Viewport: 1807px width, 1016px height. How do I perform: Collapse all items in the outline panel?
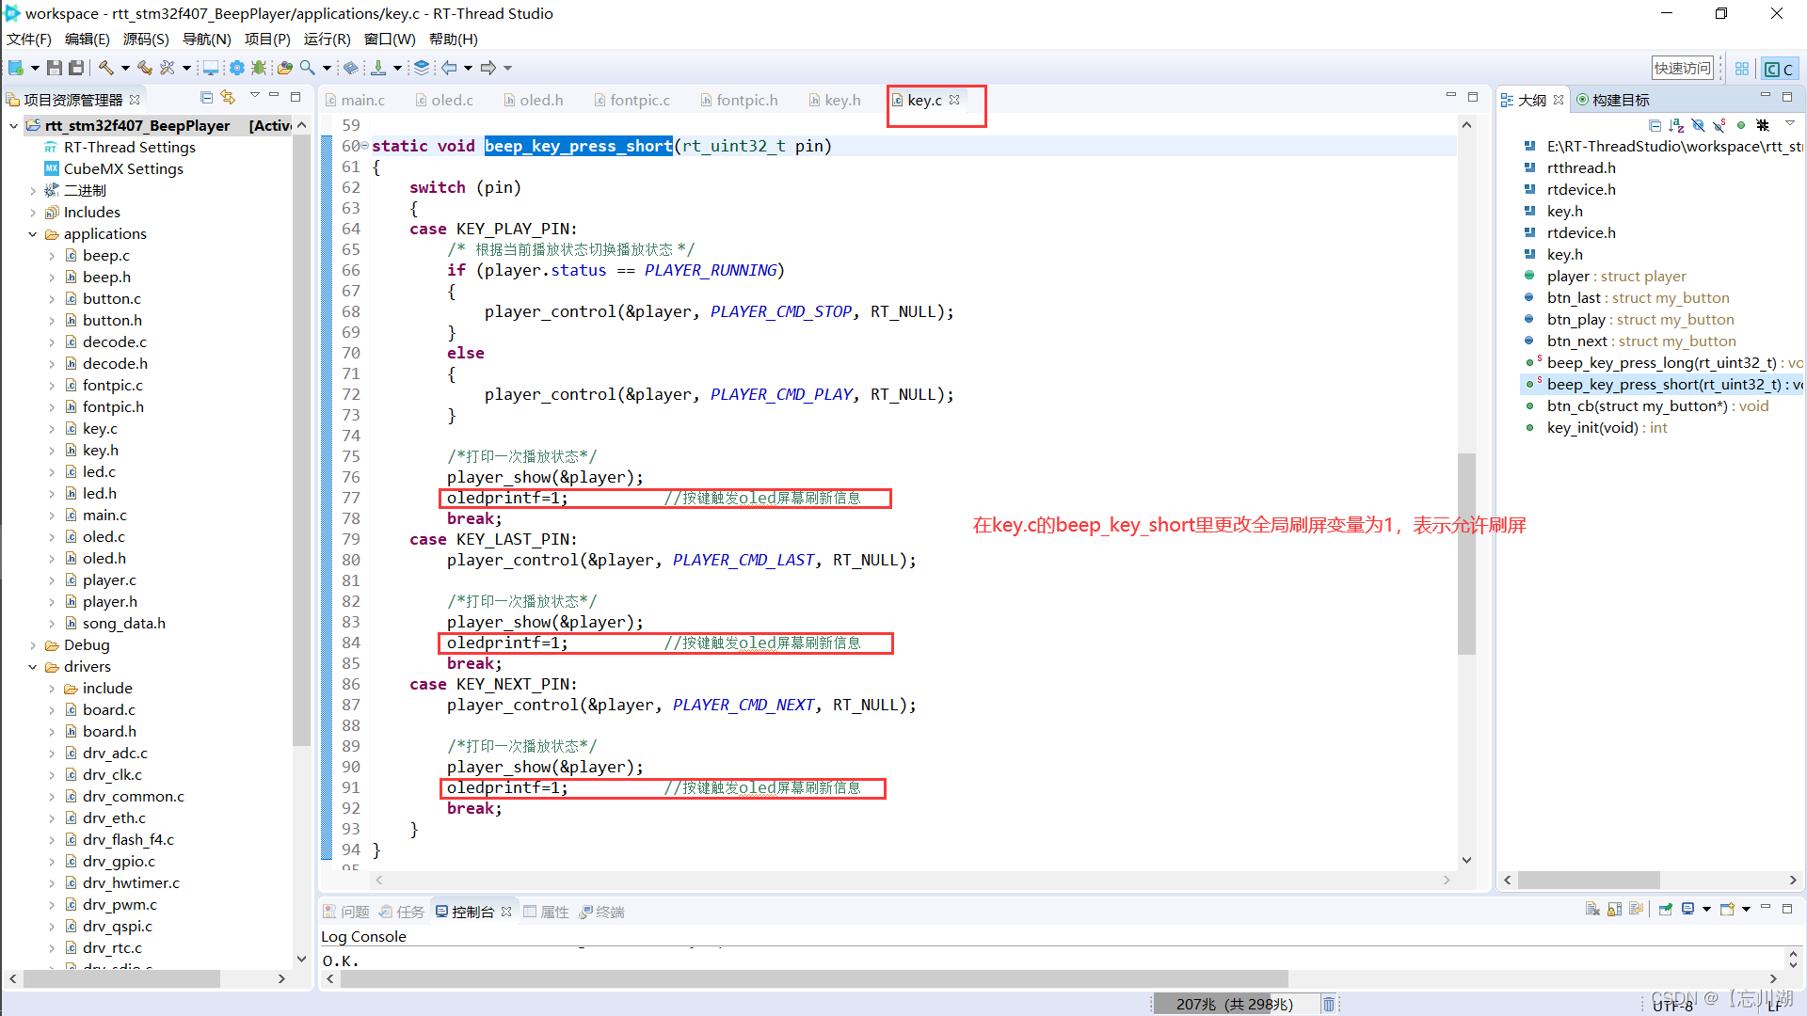pyautogui.click(x=1655, y=125)
